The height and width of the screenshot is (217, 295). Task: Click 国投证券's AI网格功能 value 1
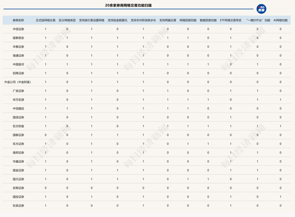(280, 197)
